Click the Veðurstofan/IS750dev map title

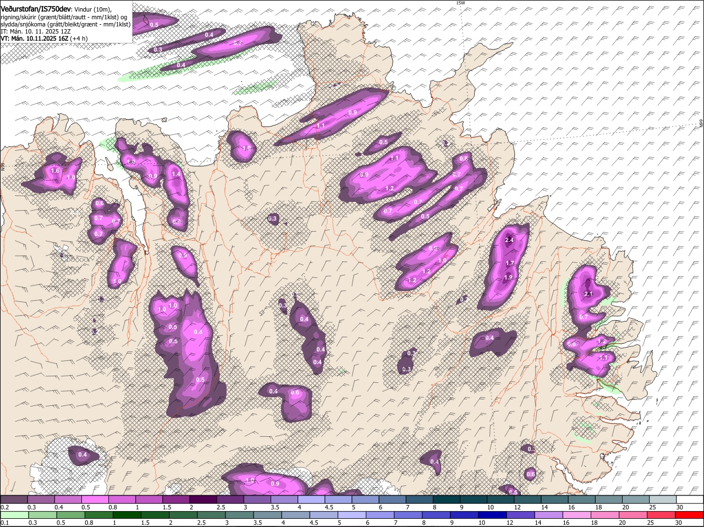click(35, 9)
